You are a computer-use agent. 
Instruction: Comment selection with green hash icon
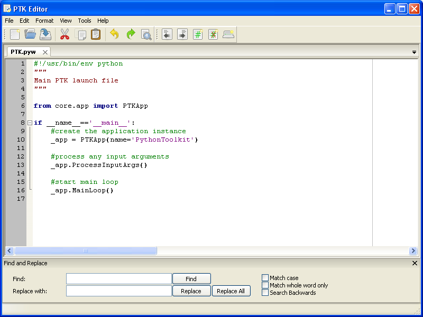[198, 34]
